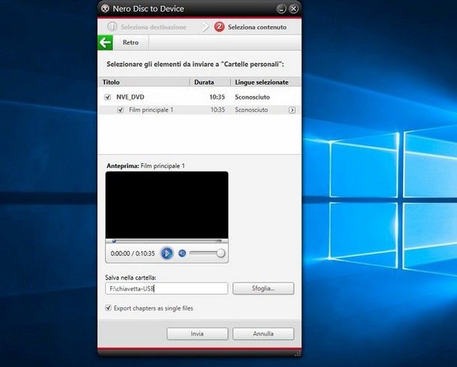457x367 pixels.
Task: Adjust the preview volume slider
Action: pyautogui.click(x=208, y=253)
